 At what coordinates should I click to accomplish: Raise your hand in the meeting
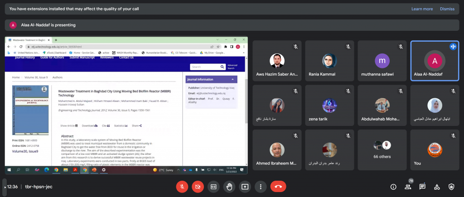click(230, 186)
